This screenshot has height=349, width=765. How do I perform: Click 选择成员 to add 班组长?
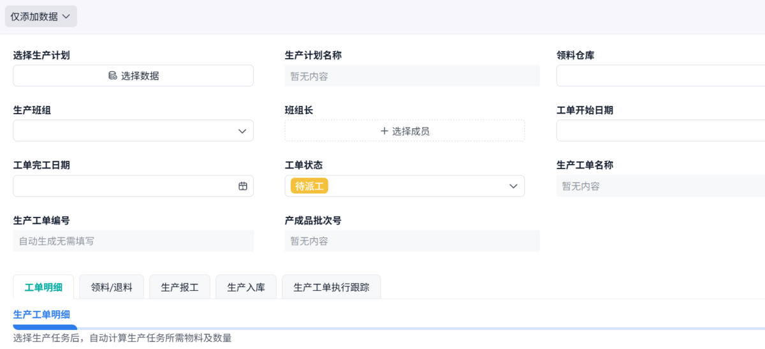click(x=405, y=131)
